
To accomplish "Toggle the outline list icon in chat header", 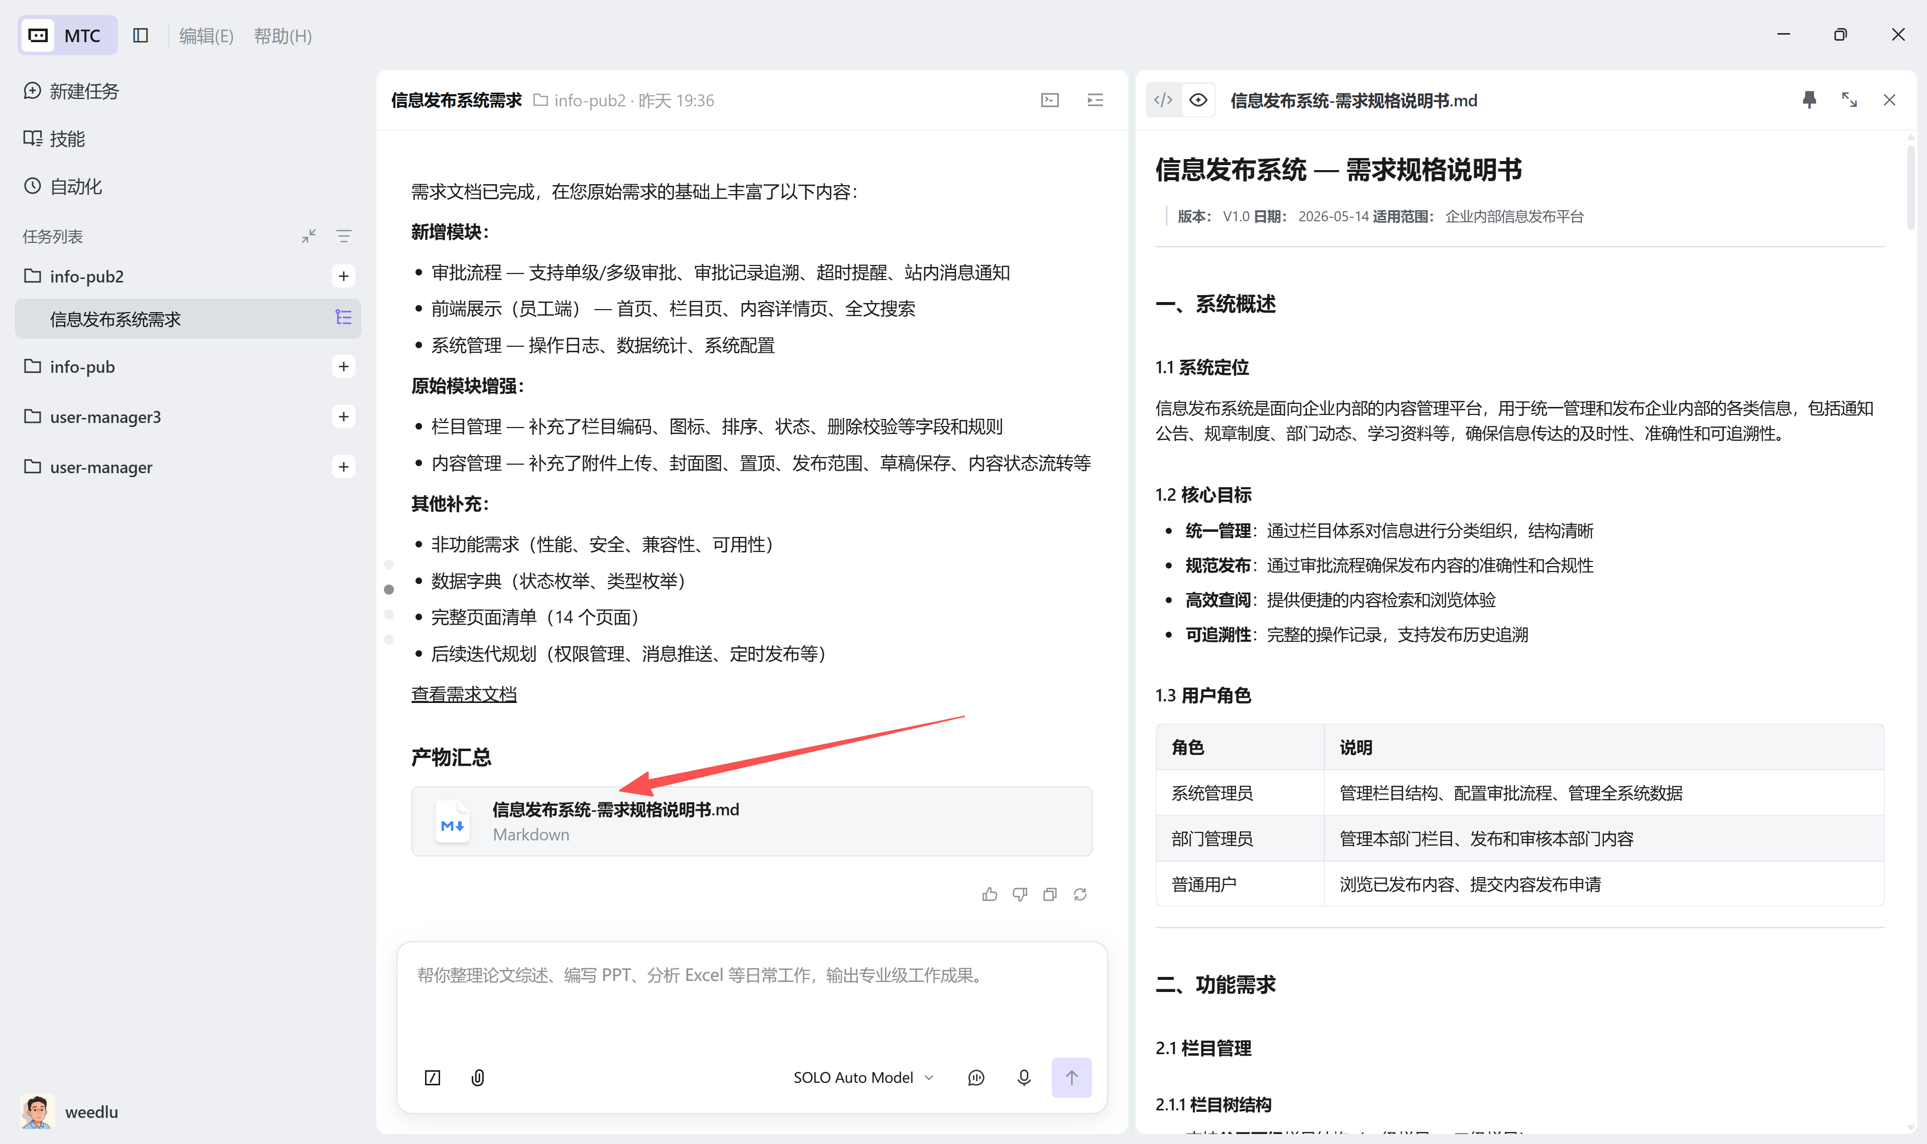I will pyautogui.click(x=1095, y=100).
